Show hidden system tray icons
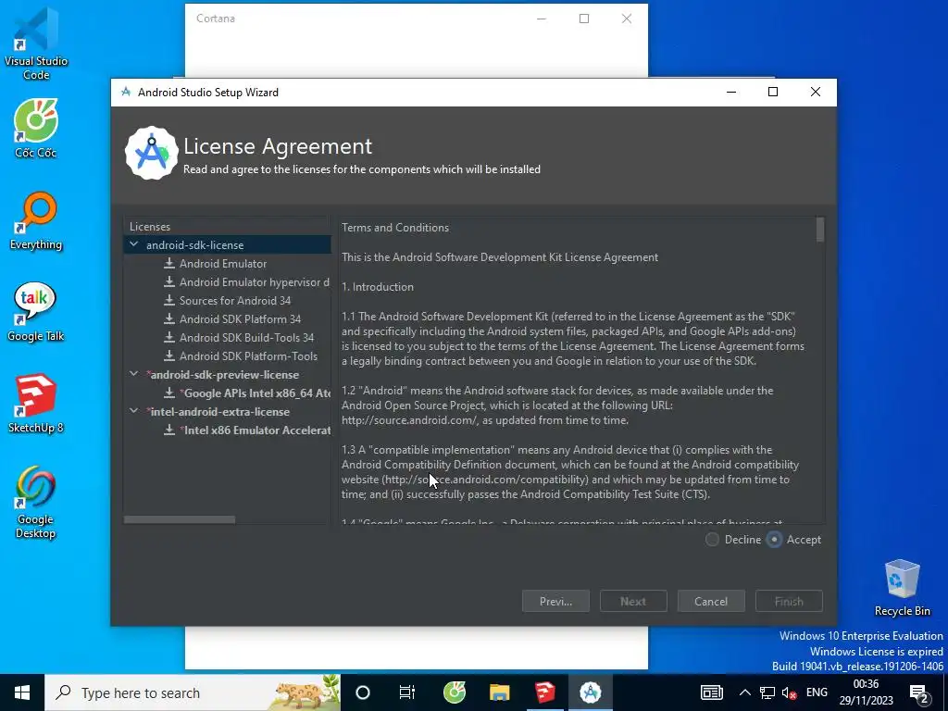This screenshot has height=711, width=948. tap(745, 692)
